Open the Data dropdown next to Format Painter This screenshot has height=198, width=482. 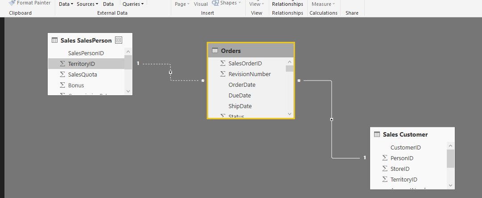(66, 4)
